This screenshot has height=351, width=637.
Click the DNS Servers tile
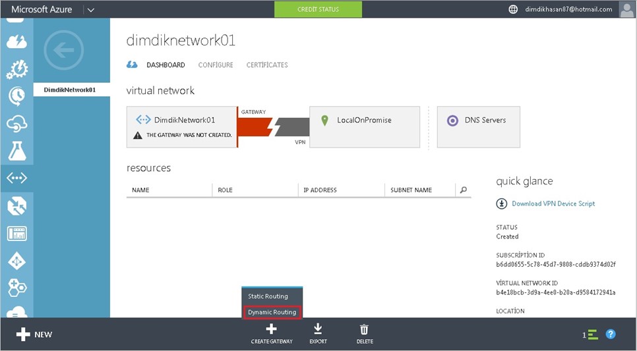479,127
